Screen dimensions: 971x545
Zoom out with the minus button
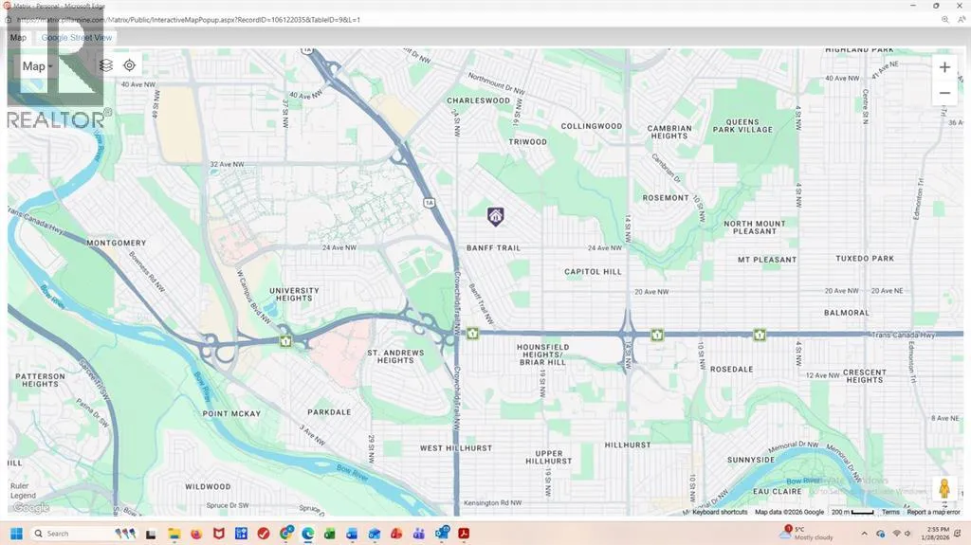coord(944,93)
